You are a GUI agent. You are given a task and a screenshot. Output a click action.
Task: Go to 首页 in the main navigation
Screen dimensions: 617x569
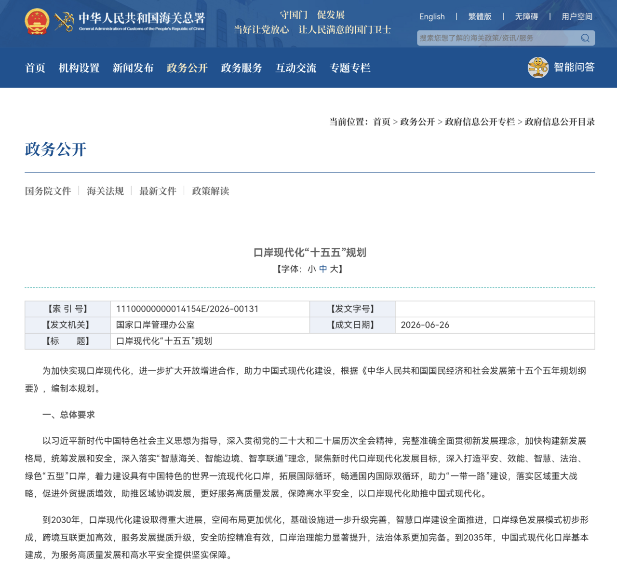[35, 68]
